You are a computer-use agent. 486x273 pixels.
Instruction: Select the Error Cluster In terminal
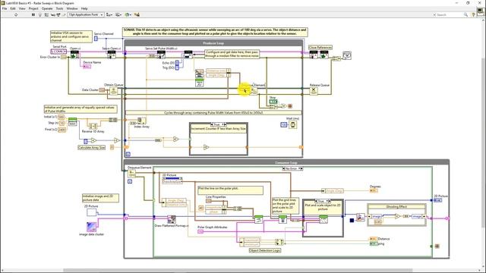point(64,58)
